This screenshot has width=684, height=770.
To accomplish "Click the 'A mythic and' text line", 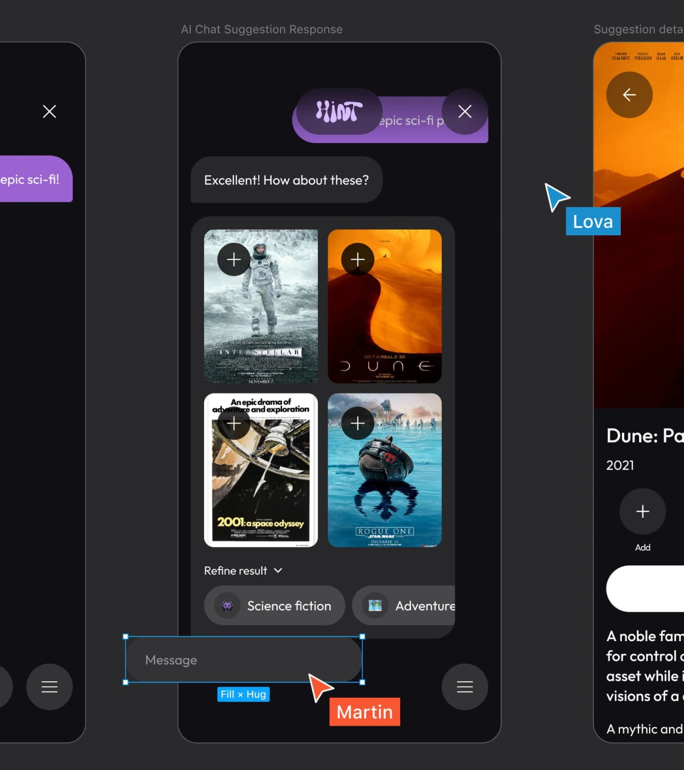I will pos(645,729).
